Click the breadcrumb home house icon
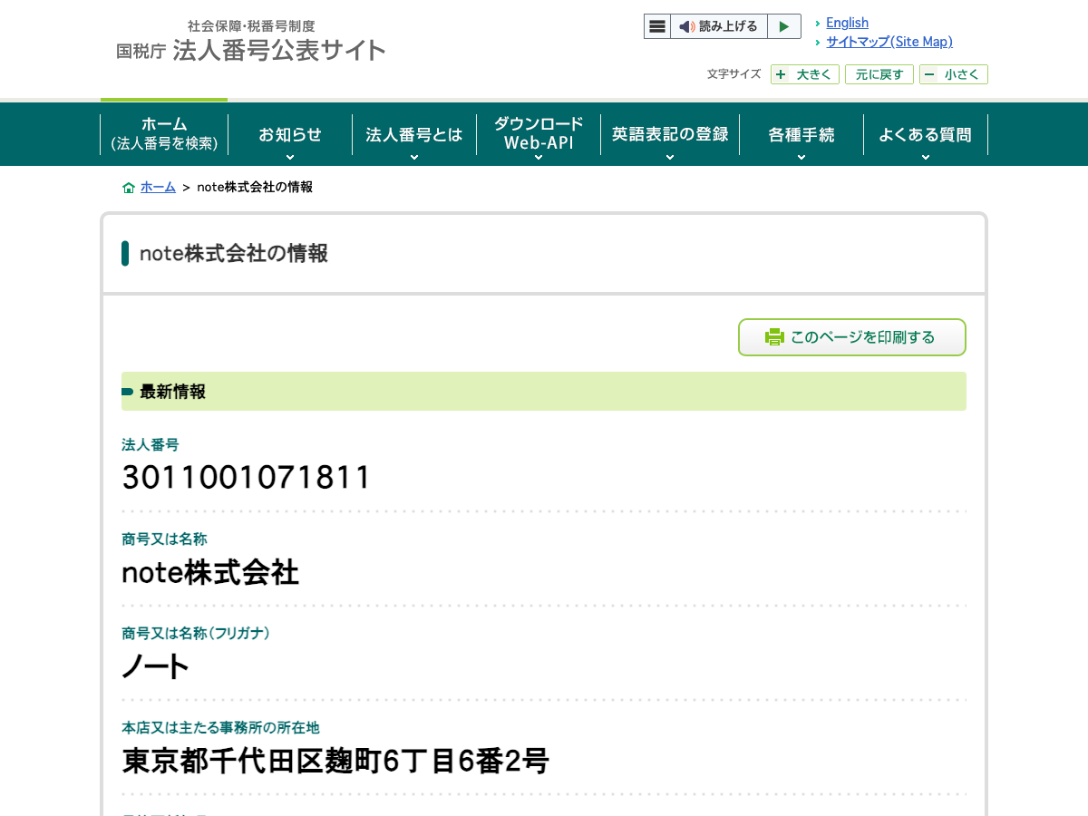The image size is (1088, 816). [x=129, y=188]
